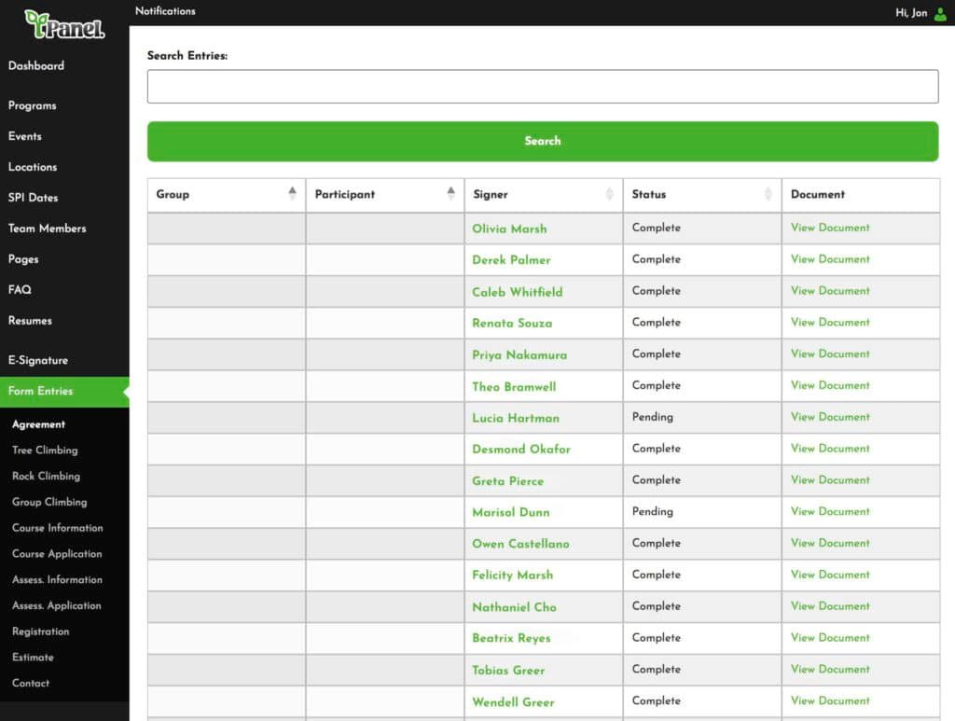Click Pending status in Marisol Dunn row

click(652, 511)
